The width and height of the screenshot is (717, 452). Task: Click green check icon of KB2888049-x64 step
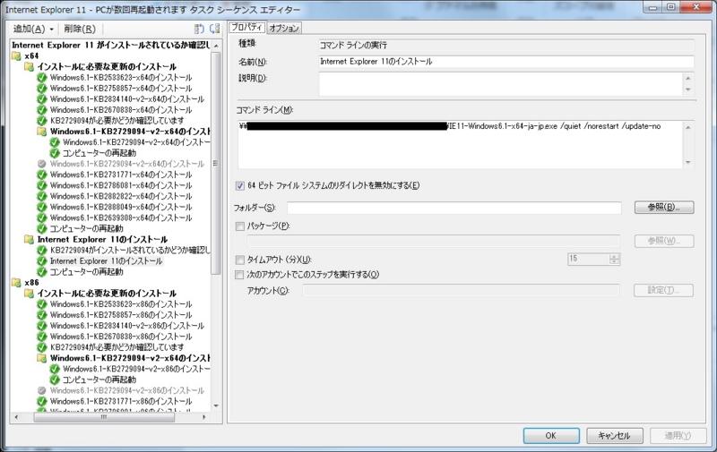click(x=42, y=208)
